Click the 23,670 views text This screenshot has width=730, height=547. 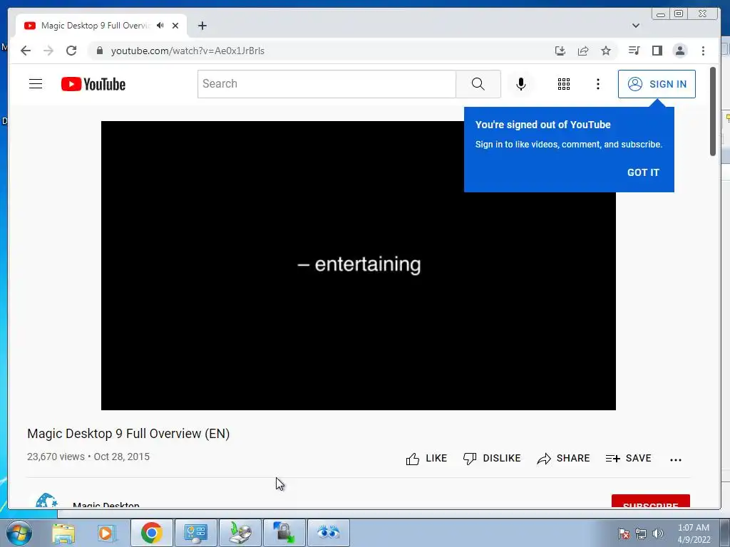tap(56, 457)
